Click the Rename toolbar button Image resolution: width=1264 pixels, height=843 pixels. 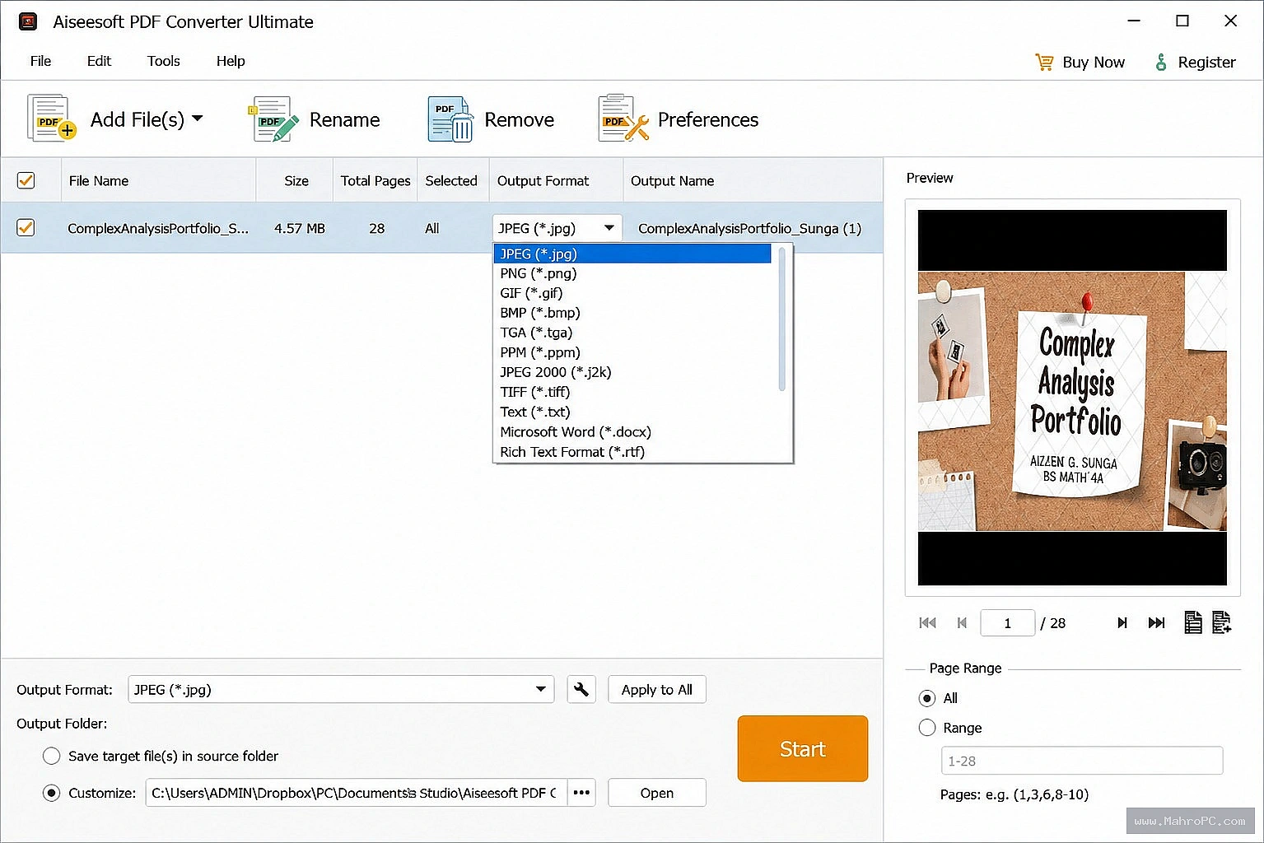tap(314, 119)
